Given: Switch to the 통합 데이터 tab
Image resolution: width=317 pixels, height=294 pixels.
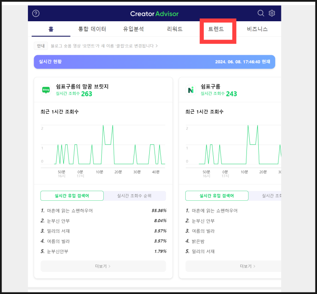Looking at the screenshot, I should (92, 29).
